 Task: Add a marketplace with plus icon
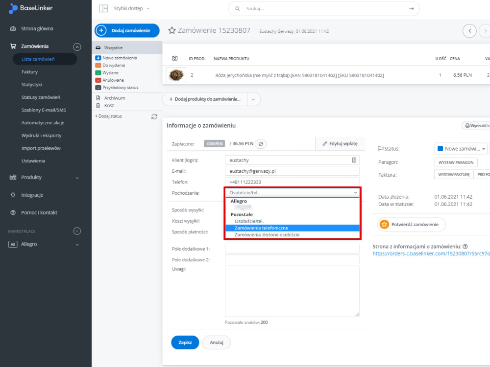(77, 231)
